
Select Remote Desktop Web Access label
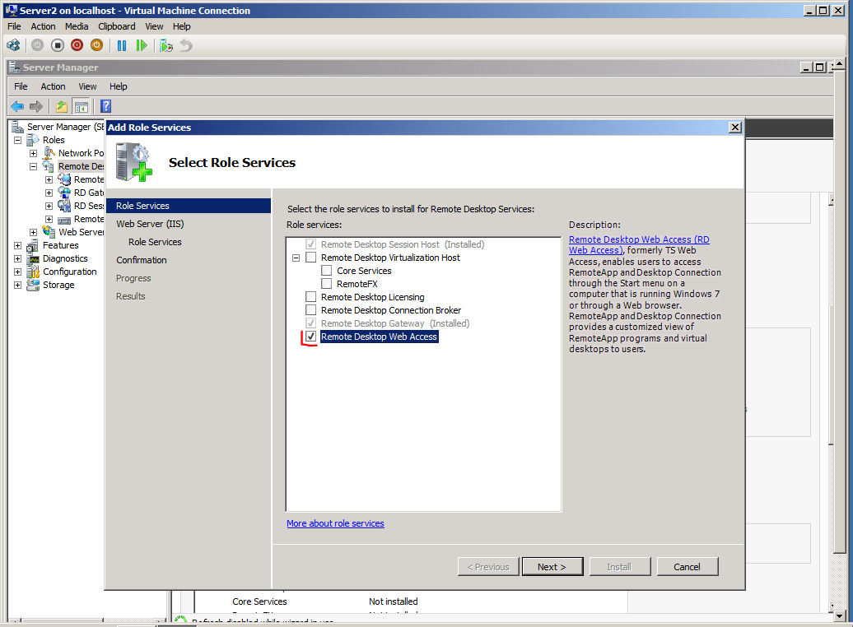pyautogui.click(x=380, y=337)
